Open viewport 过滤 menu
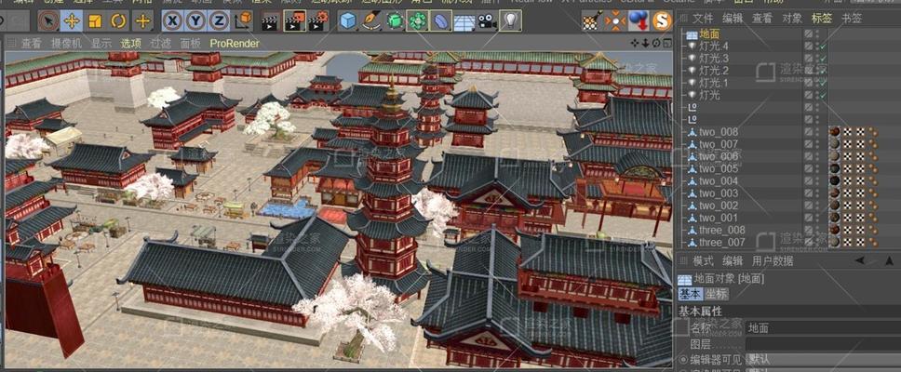The image size is (901, 372). tap(160, 43)
